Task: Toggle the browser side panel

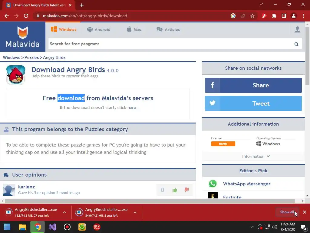Action: click(284, 16)
